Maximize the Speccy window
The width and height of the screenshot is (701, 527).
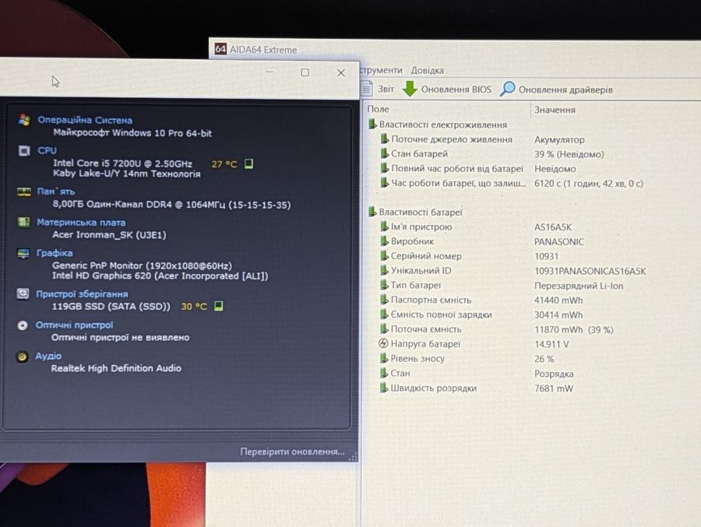(x=305, y=72)
